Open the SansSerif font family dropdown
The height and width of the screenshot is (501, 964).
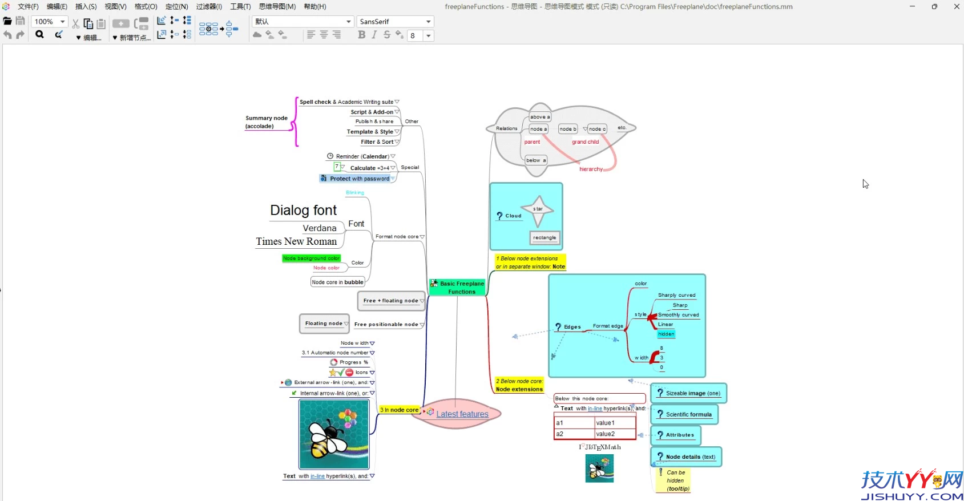(x=428, y=22)
